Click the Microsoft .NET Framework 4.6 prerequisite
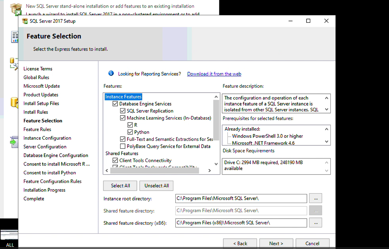Viewport: 389px width, 249px height. click(x=264, y=143)
